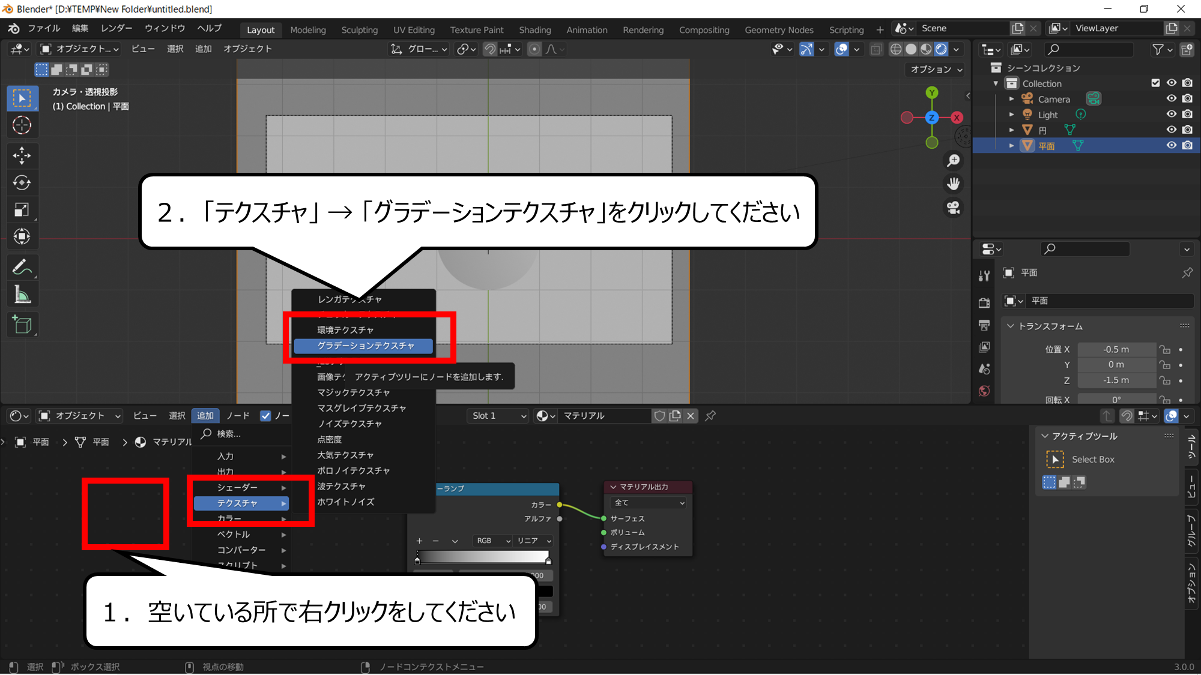
Task: Expand the Camera tree item
Action: point(1012,99)
